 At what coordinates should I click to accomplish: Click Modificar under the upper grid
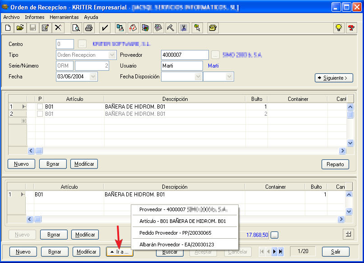[x=84, y=164]
